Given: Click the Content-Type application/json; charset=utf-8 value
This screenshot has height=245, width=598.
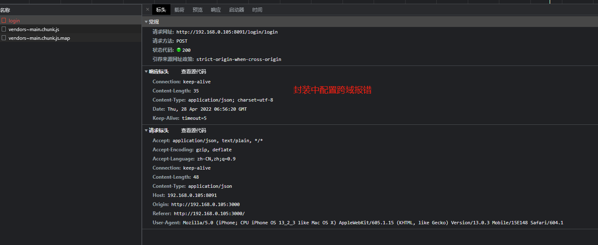Looking at the screenshot, I should 231,100.
